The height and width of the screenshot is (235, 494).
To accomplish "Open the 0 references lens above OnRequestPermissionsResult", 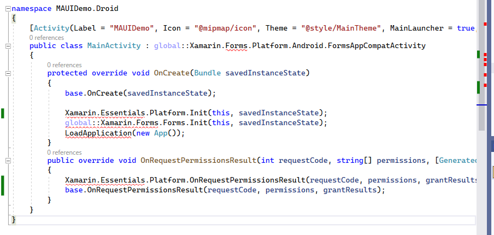I will 64,152.
